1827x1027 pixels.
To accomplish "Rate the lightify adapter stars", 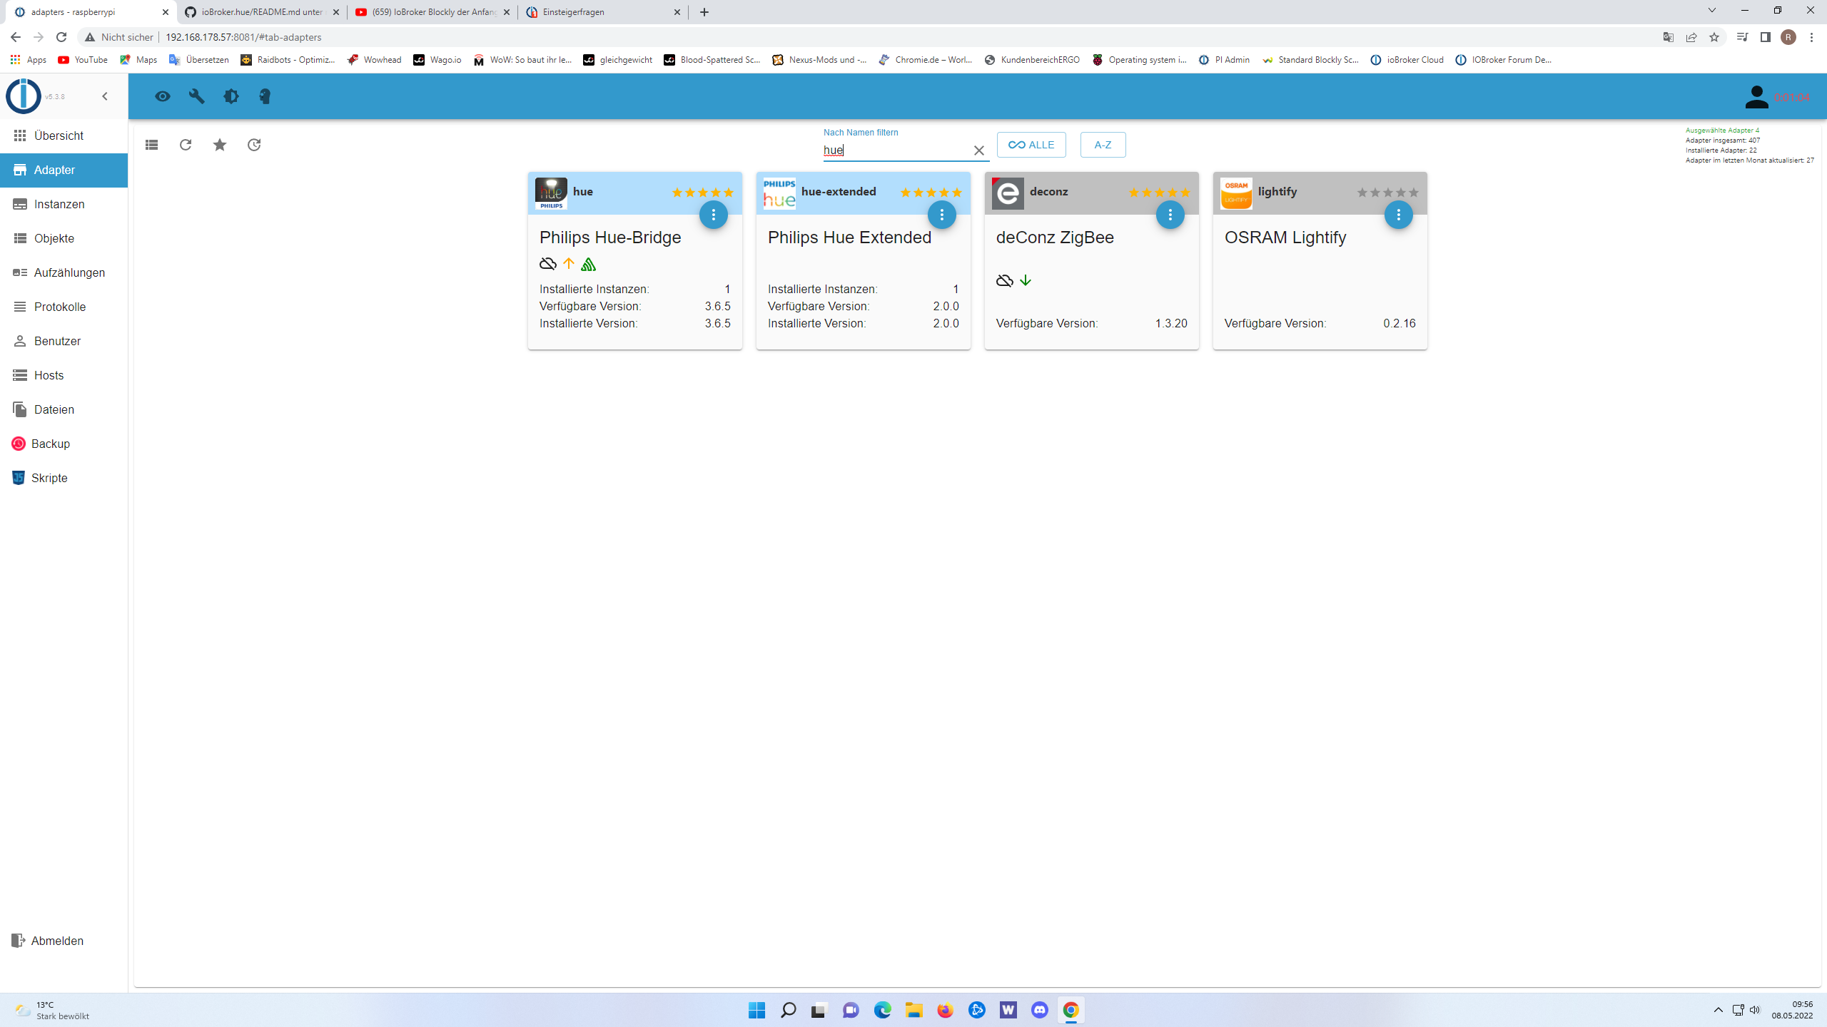I will [x=1387, y=193].
